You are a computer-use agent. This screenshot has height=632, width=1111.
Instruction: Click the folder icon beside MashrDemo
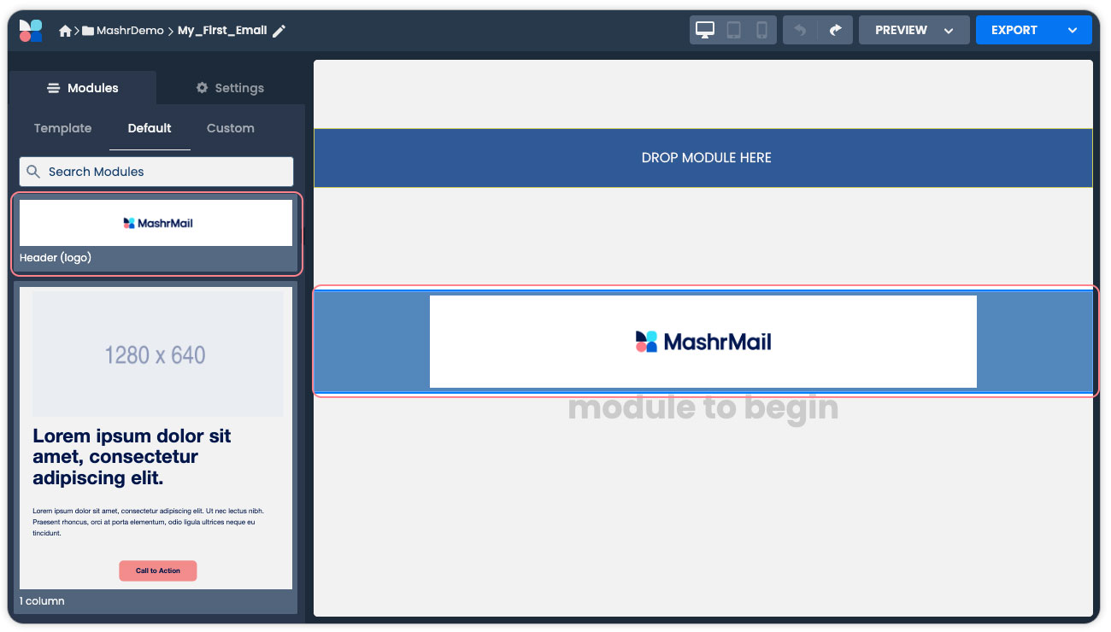click(x=88, y=31)
